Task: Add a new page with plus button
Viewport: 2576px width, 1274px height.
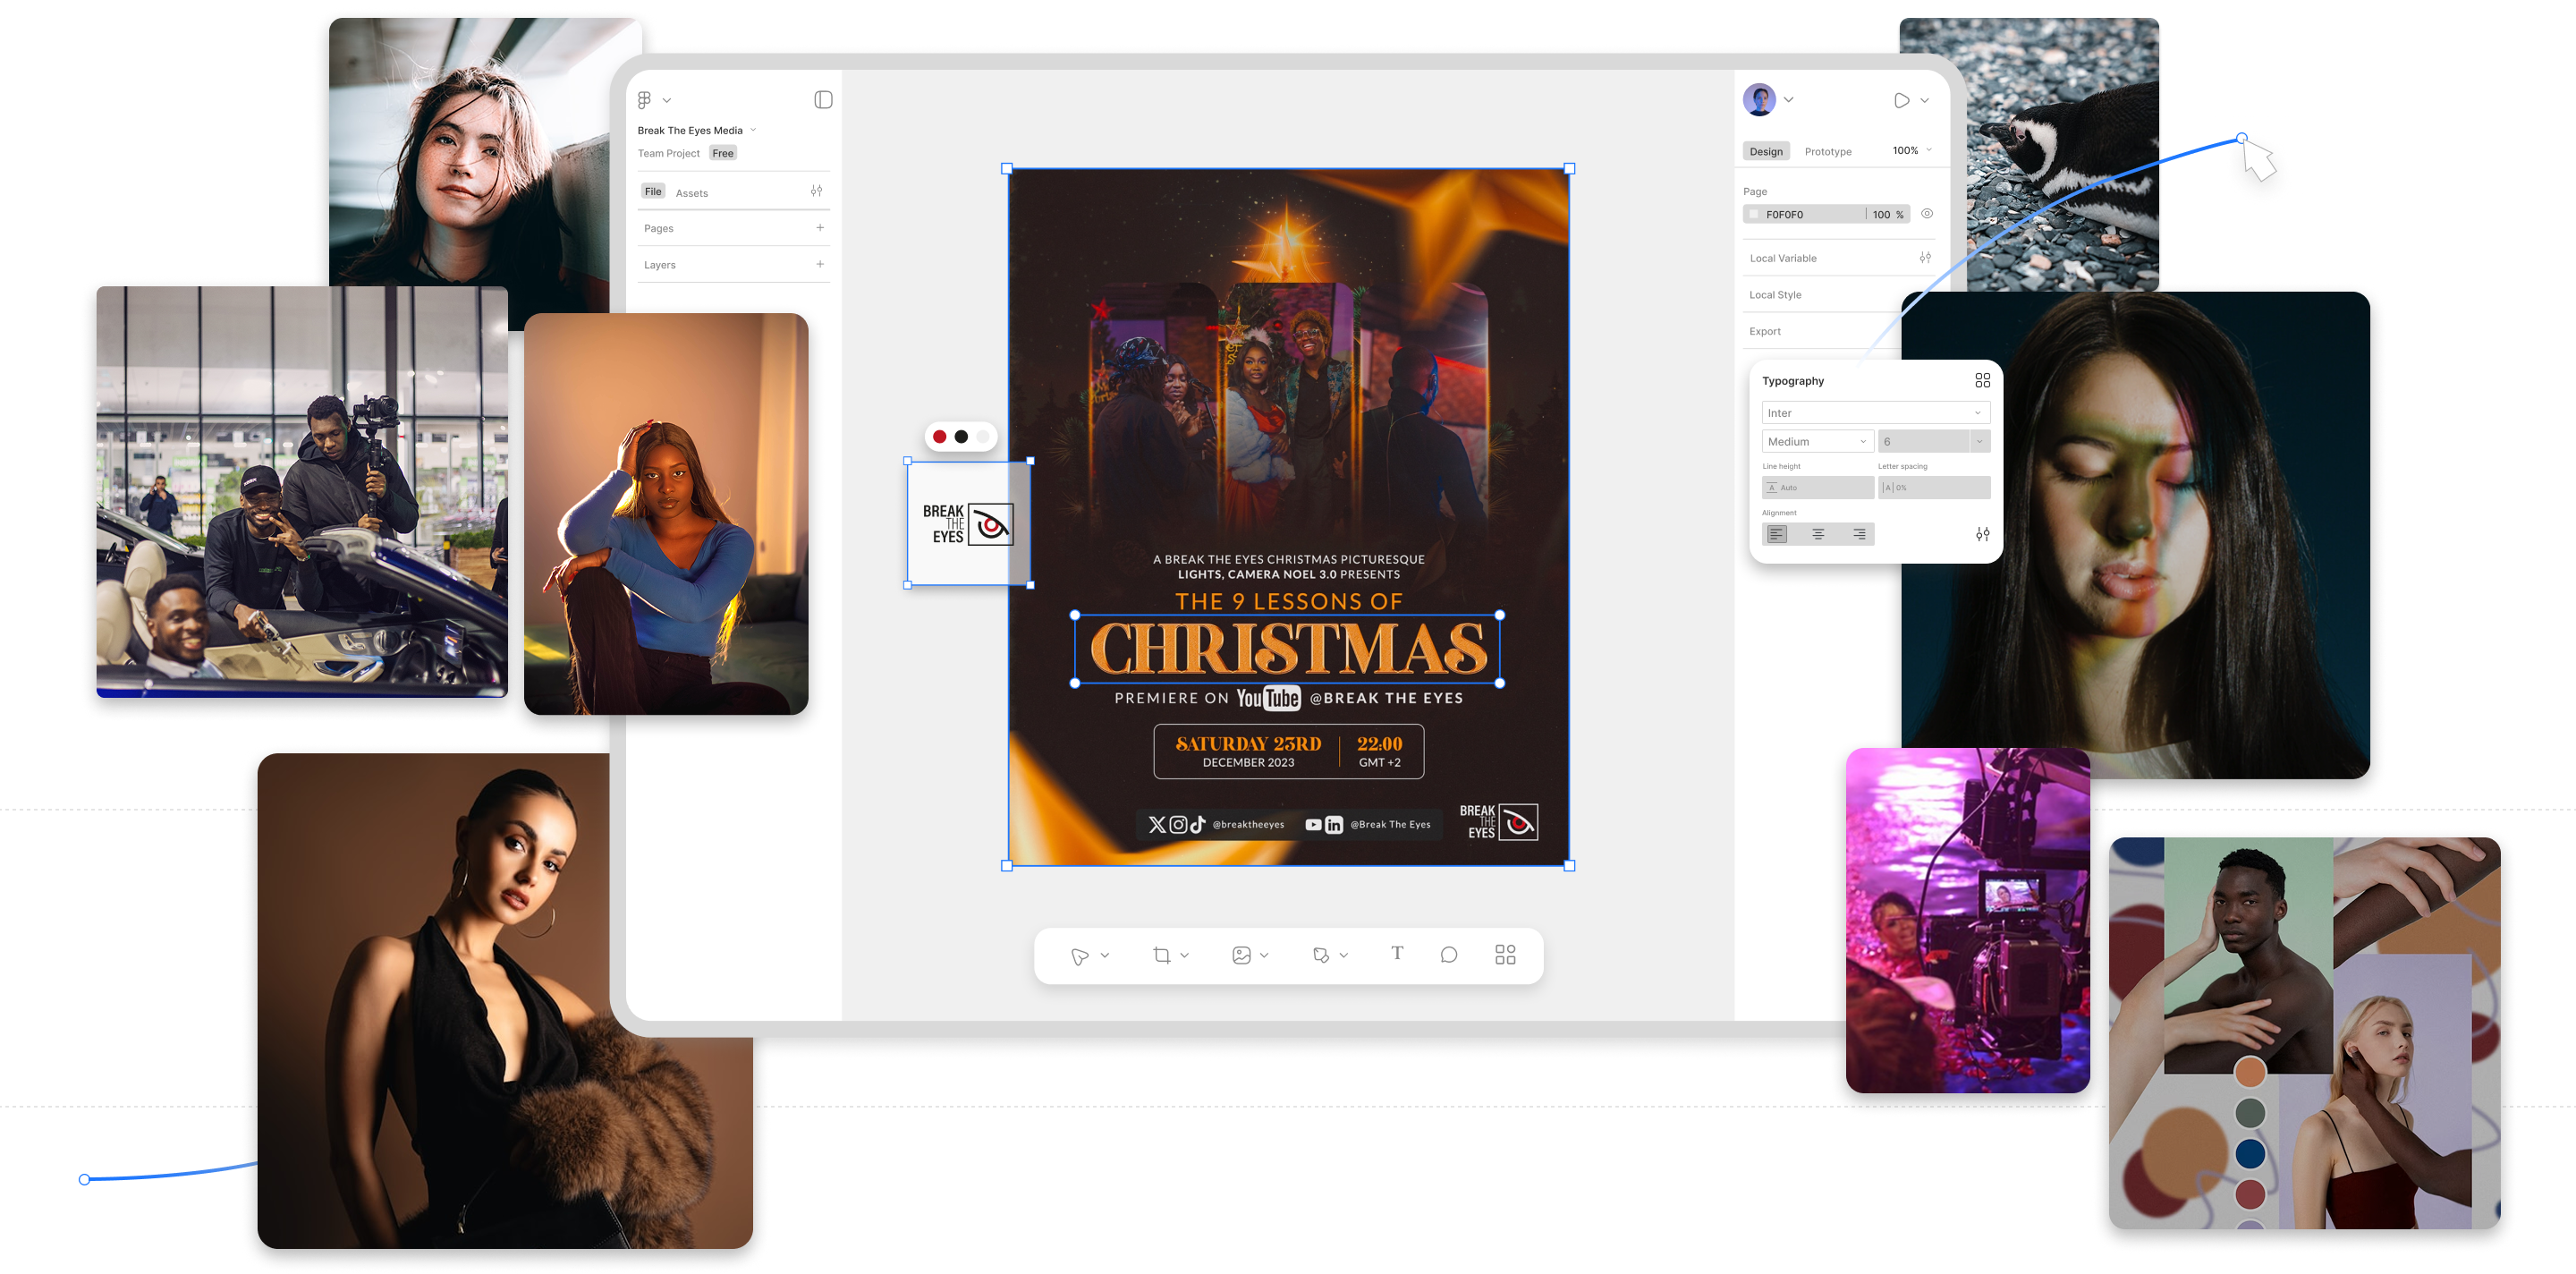Action: (820, 228)
